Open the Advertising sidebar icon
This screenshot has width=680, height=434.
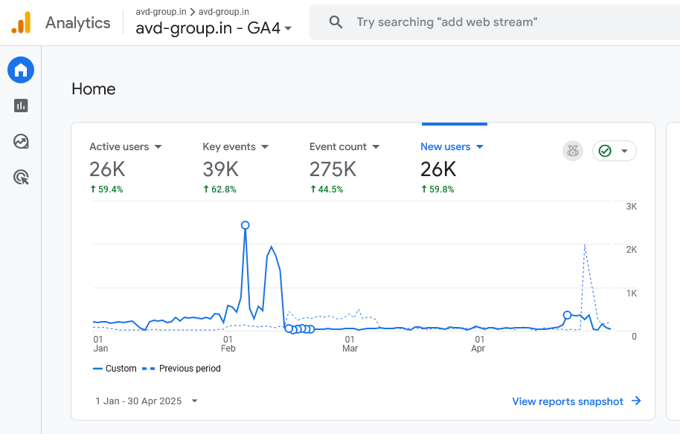point(21,177)
